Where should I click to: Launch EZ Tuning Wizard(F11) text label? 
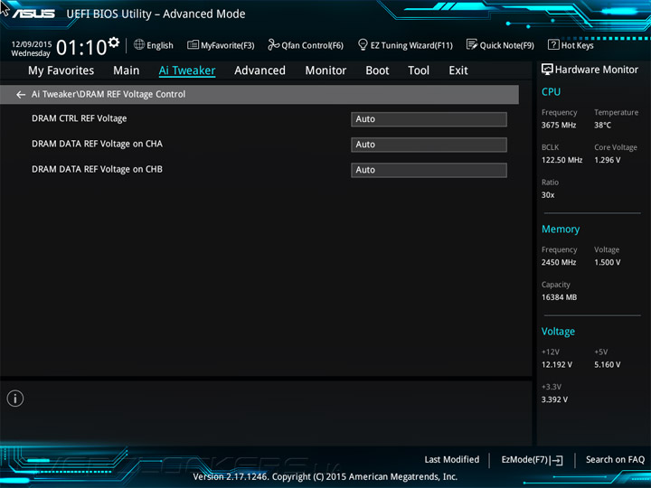click(x=411, y=45)
